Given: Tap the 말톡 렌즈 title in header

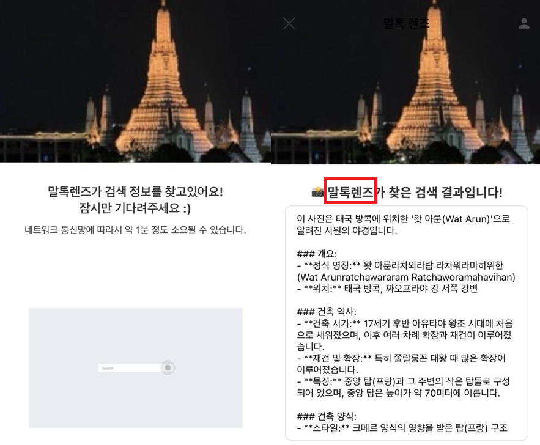Looking at the screenshot, I should click(x=406, y=23).
